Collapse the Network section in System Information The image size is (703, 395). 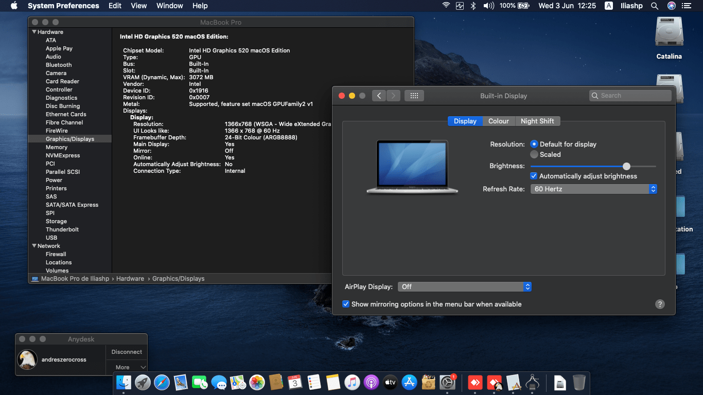pyautogui.click(x=34, y=246)
